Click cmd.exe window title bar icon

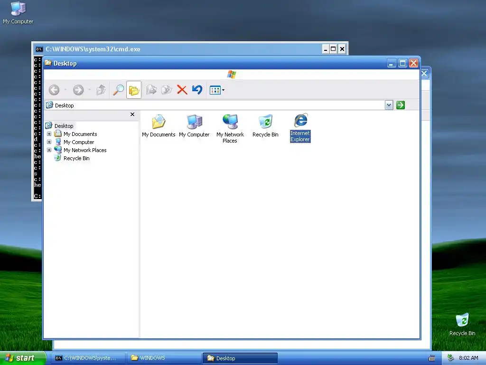39,49
